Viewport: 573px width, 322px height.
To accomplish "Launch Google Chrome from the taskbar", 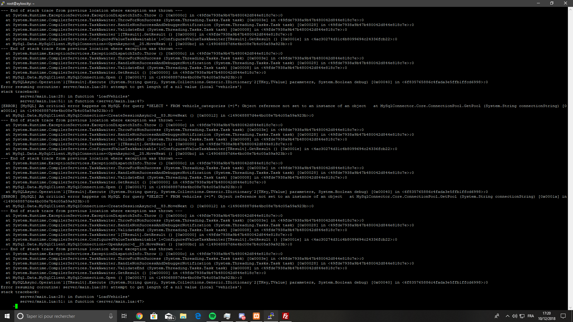I will [139, 316].
